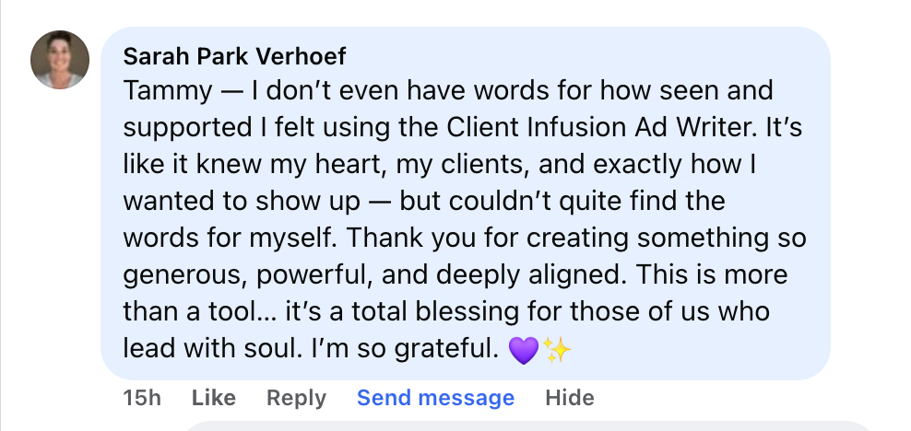The width and height of the screenshot is (911, 431).
Task: Like Sarah's comment
Action: 213,398
